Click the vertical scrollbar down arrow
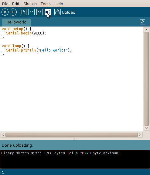 coord(146,128)
